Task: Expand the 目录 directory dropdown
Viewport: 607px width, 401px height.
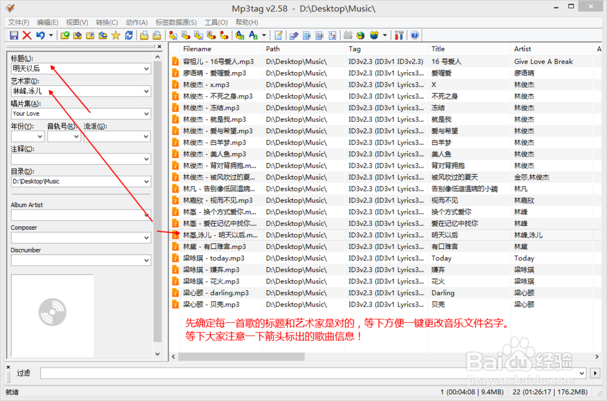Action: [x=146, y=182]
